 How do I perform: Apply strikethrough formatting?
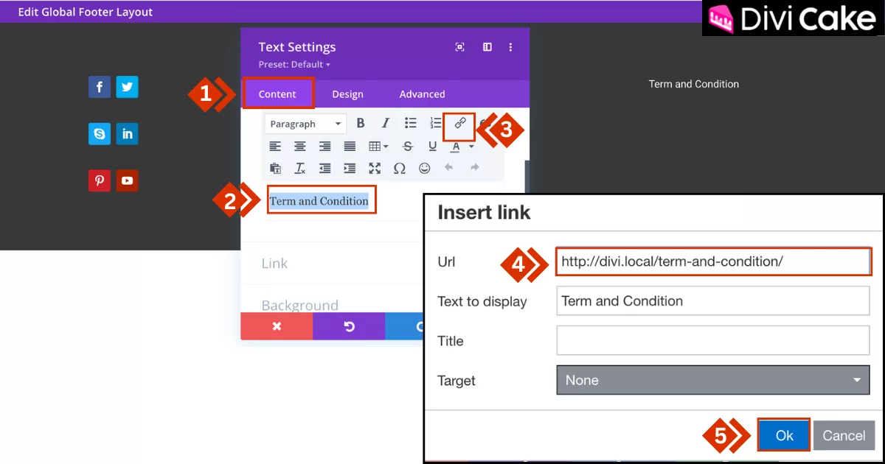tap(408, 147)
